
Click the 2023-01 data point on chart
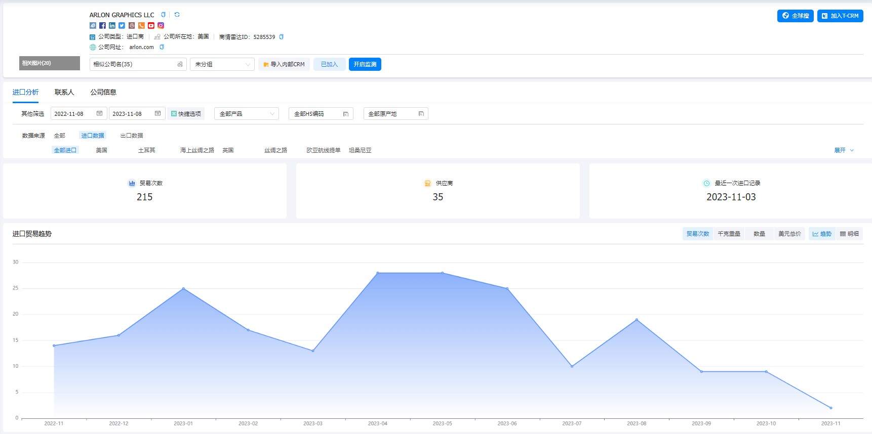point(183,289)
